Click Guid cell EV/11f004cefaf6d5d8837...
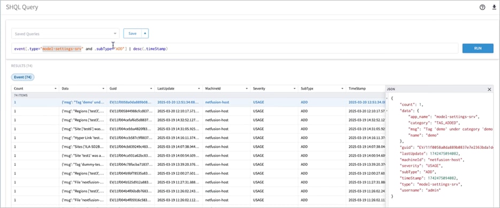Screen dimensions: 500x208 [x=130, y=120]
